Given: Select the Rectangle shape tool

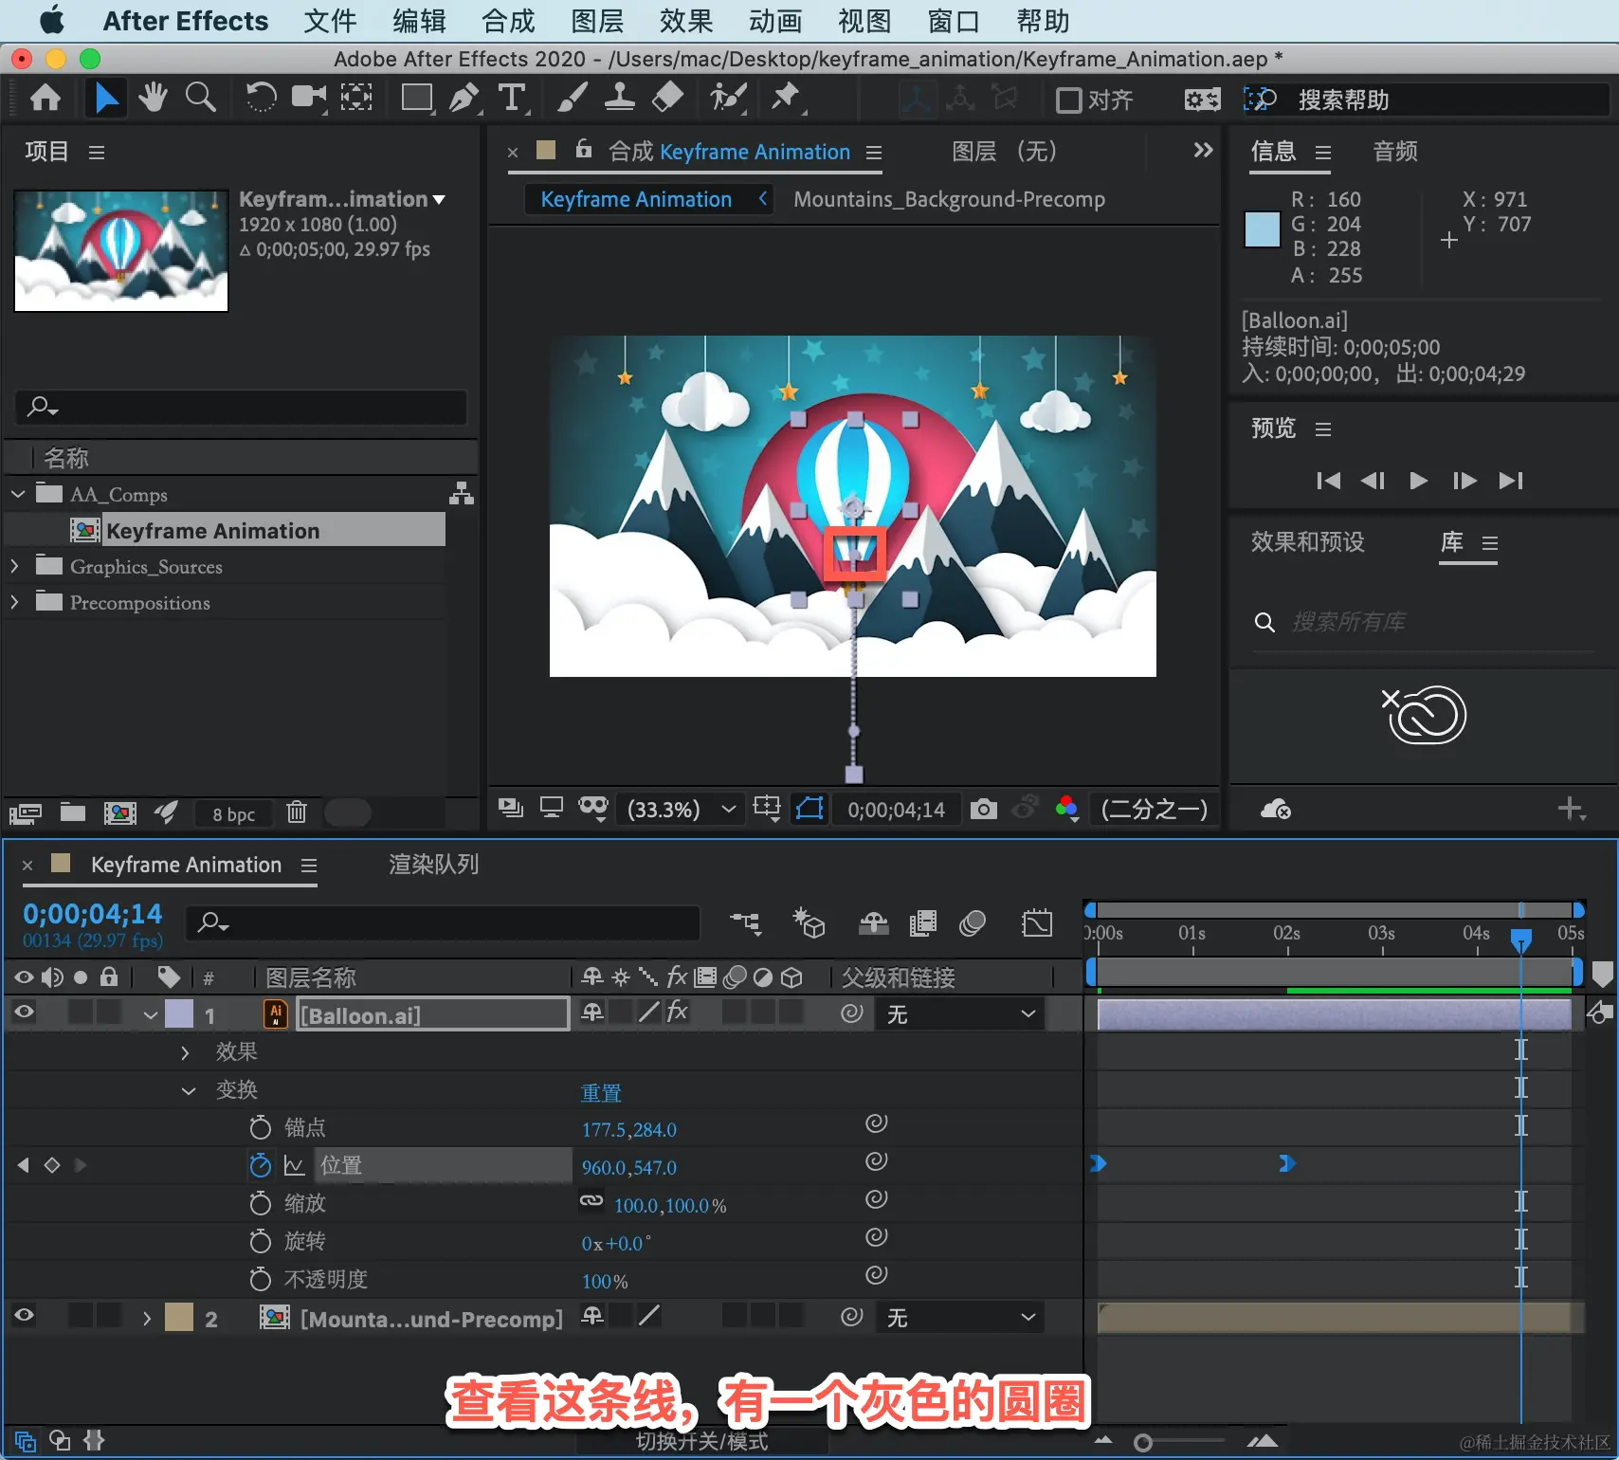Looking at the screenshot, I should point(417,98).
